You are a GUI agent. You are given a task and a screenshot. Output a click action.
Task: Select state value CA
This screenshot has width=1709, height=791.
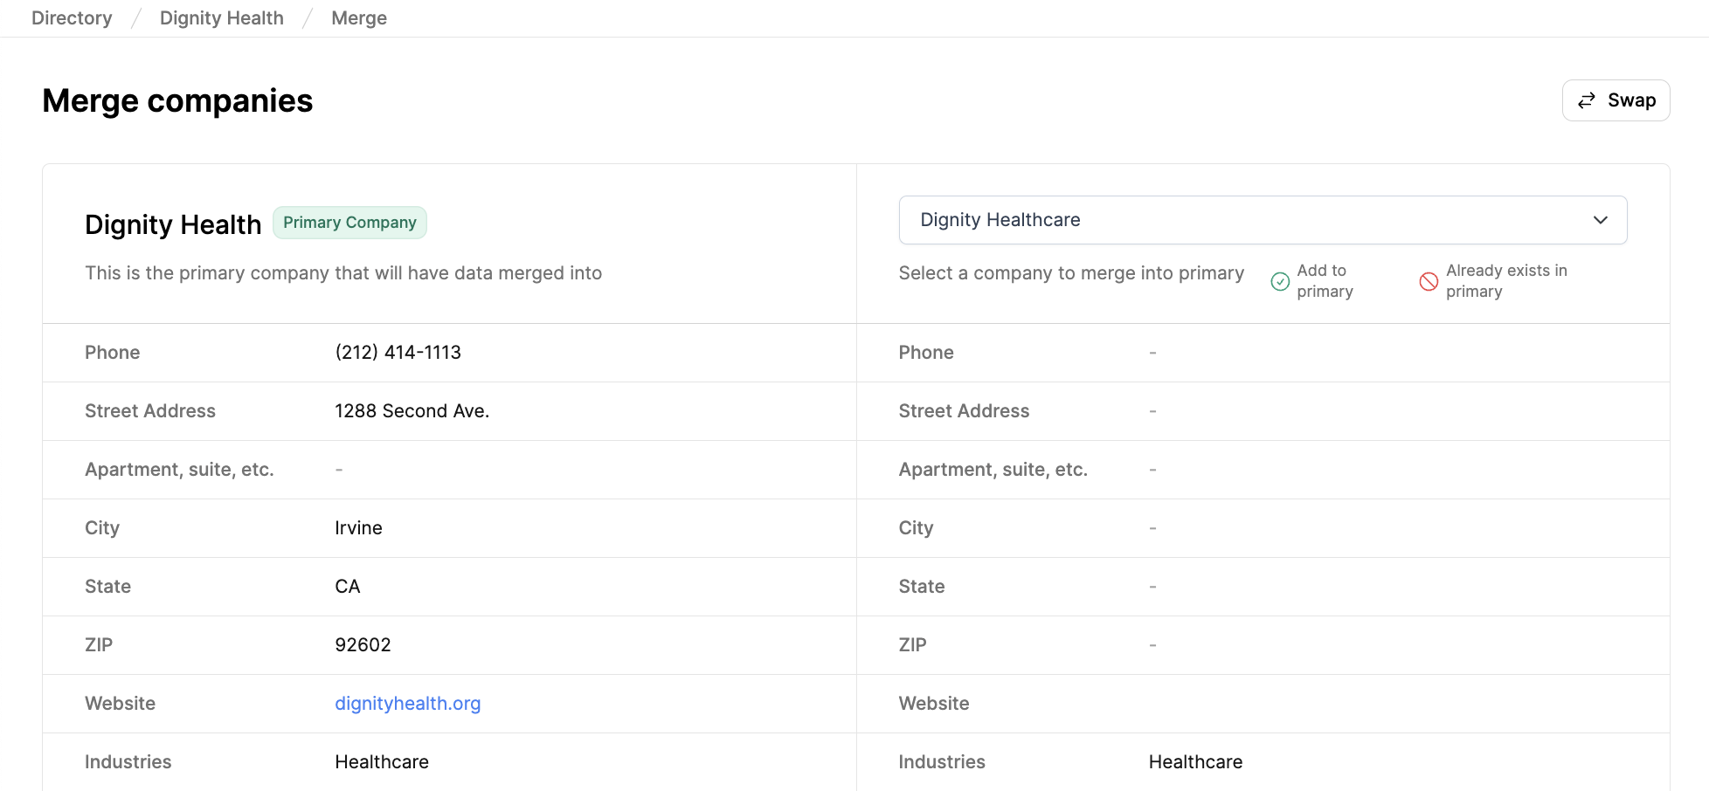pyautogui.click(x=348, y=586)
